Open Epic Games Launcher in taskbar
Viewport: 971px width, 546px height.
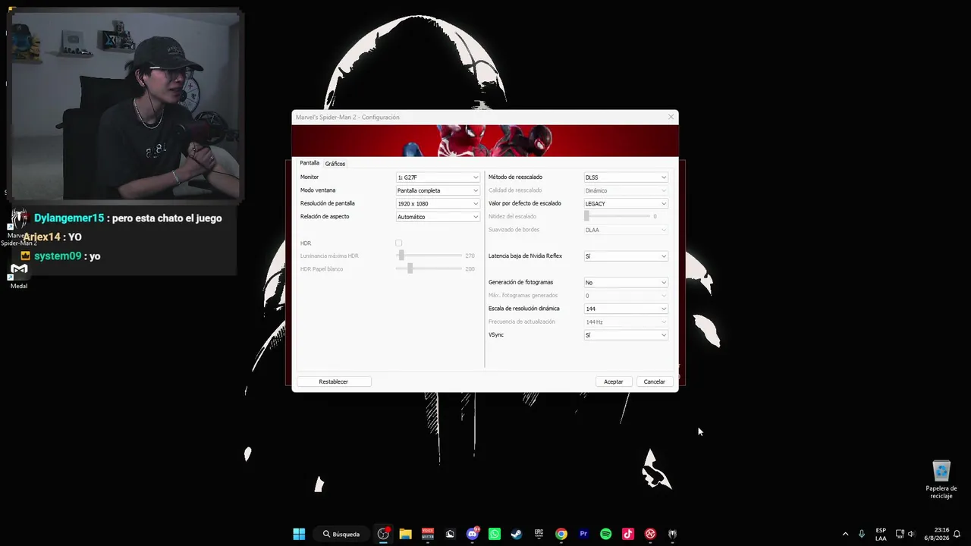(539, 534)
